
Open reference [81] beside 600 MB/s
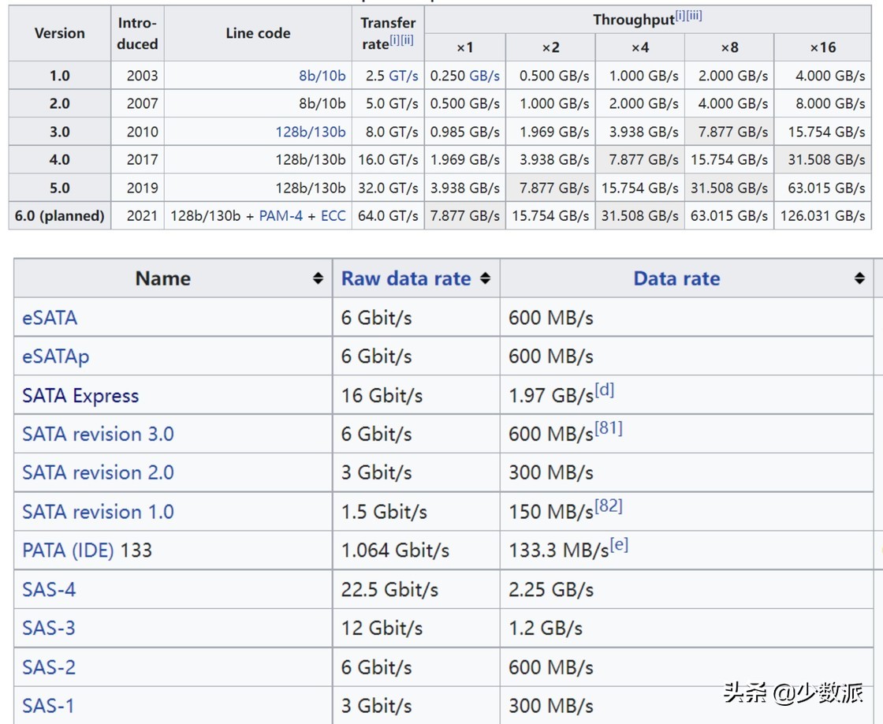click(608, 428)
